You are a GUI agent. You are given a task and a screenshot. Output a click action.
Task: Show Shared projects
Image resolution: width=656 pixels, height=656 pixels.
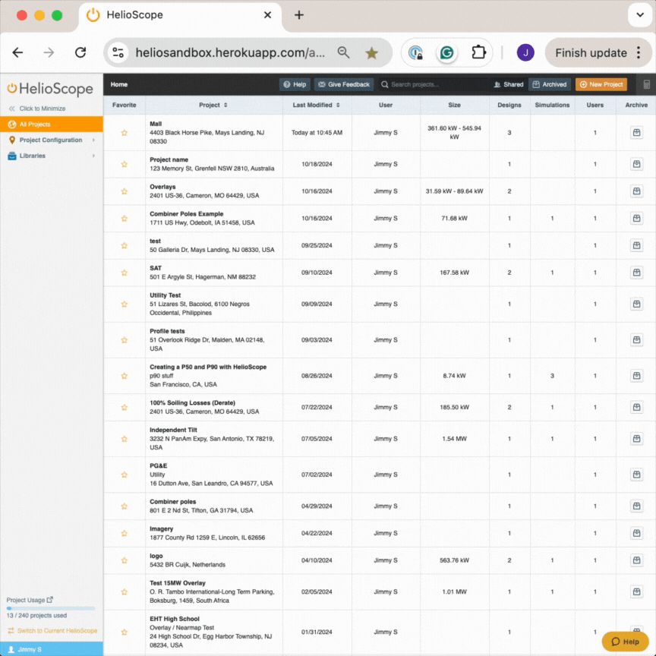(x=508, y=84)
